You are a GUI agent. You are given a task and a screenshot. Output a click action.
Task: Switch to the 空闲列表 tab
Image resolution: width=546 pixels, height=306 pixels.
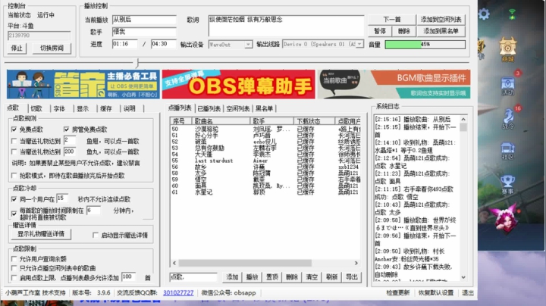(x=238, y=108)
